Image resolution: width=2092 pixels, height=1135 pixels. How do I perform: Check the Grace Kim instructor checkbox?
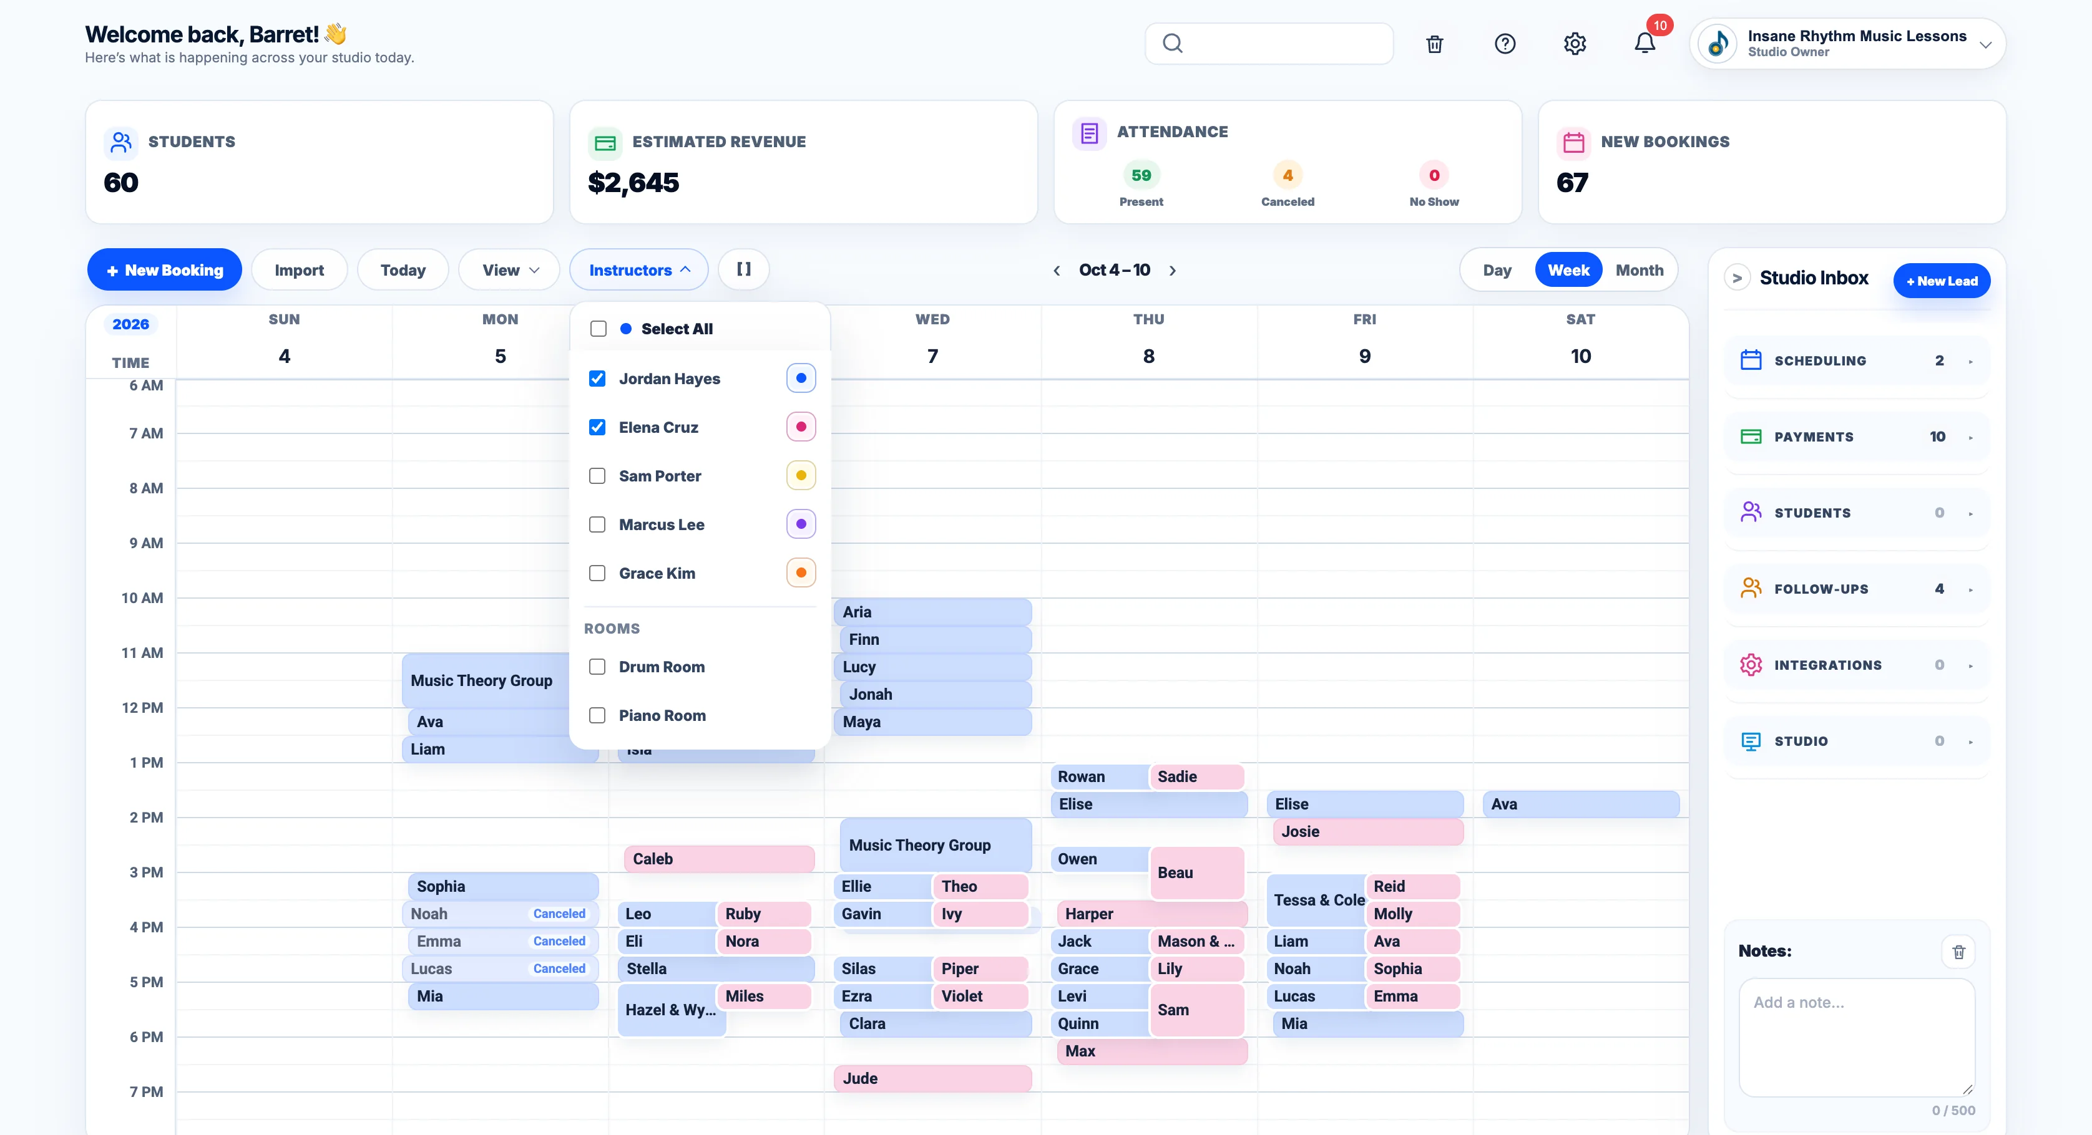point(597,572)
